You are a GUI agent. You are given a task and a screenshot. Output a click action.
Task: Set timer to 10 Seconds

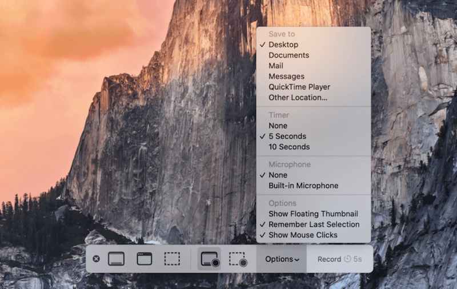(x=289, y=147)
